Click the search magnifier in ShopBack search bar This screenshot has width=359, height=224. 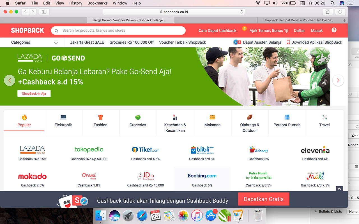pos(57,31)
